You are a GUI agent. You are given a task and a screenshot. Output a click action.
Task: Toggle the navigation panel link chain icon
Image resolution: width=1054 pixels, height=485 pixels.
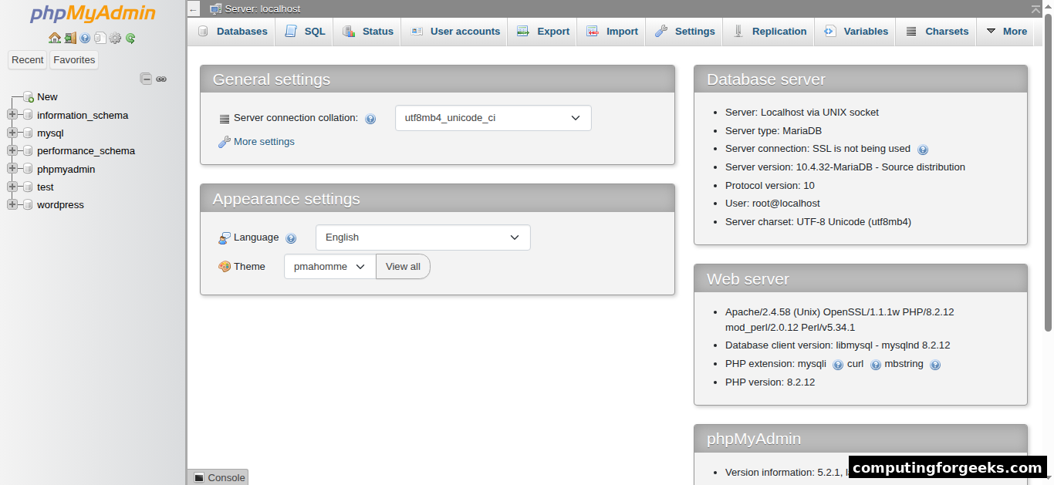[161, 79]
